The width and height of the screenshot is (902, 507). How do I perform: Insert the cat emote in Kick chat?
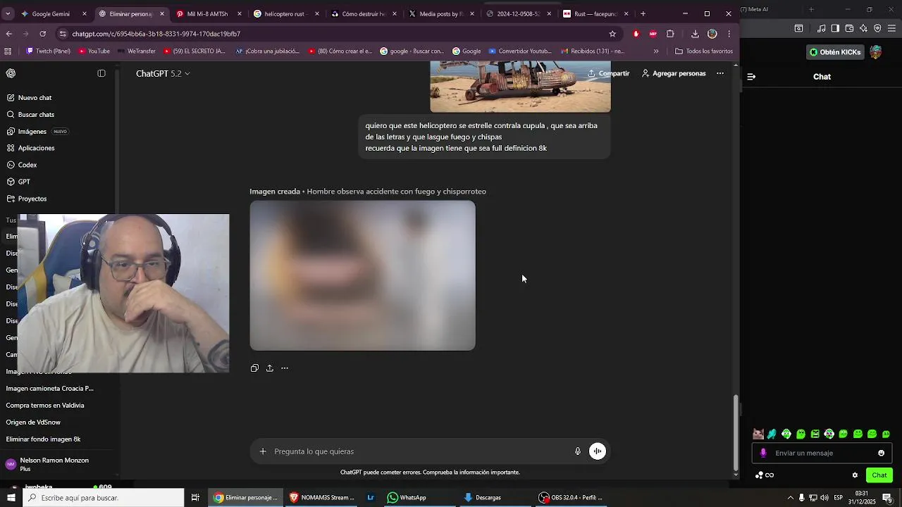click(x=758, y=434)
